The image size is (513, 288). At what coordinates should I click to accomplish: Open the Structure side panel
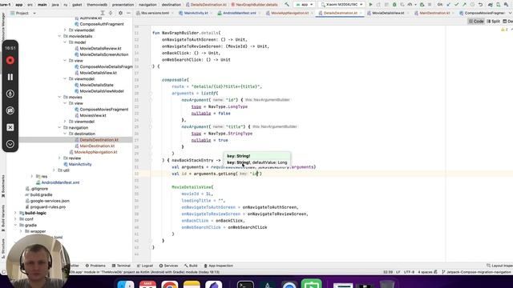3,249
